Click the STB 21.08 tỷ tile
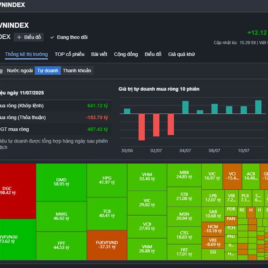 pos(184,197)
